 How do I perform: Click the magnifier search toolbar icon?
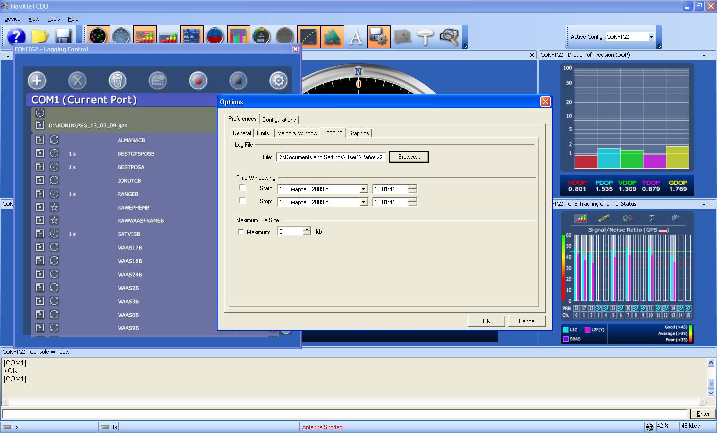tap(449, 37)
